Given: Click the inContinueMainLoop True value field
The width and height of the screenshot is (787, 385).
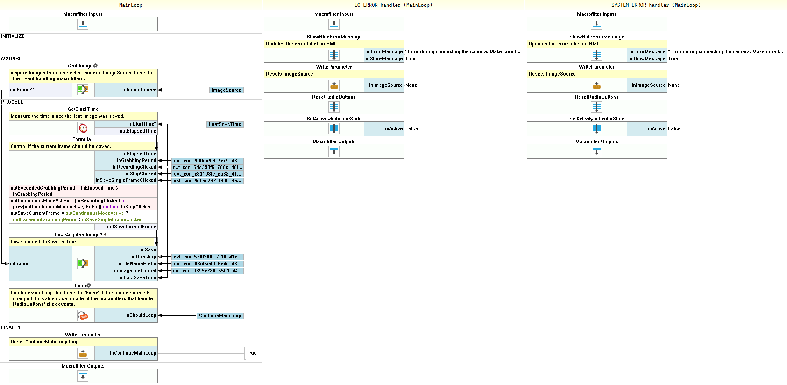Looking at the screenshot, I should [x=251, y=353].
